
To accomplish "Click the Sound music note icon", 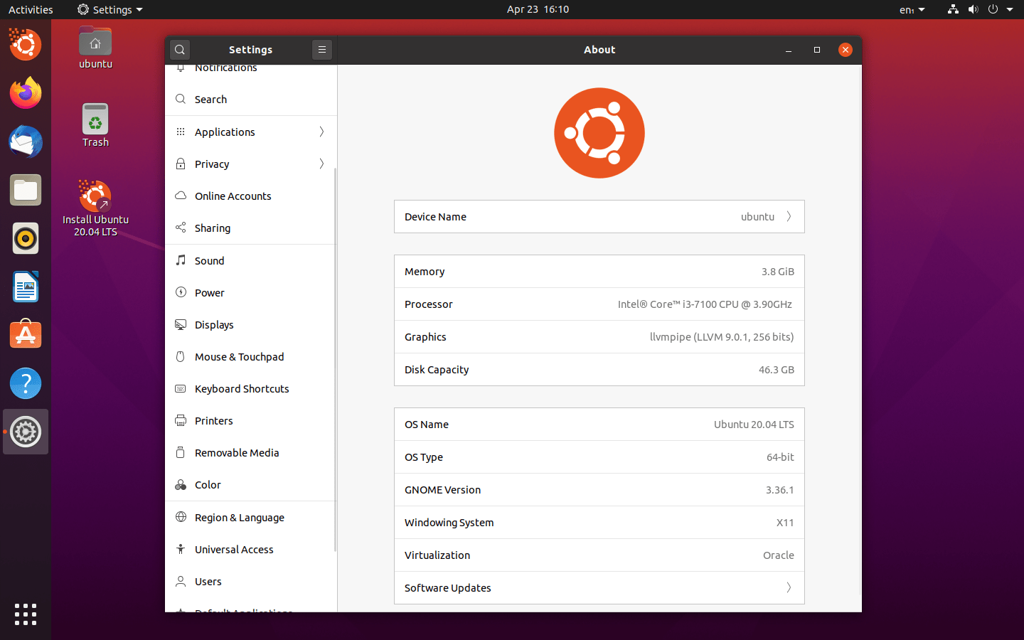I will [x=181, y=260].
